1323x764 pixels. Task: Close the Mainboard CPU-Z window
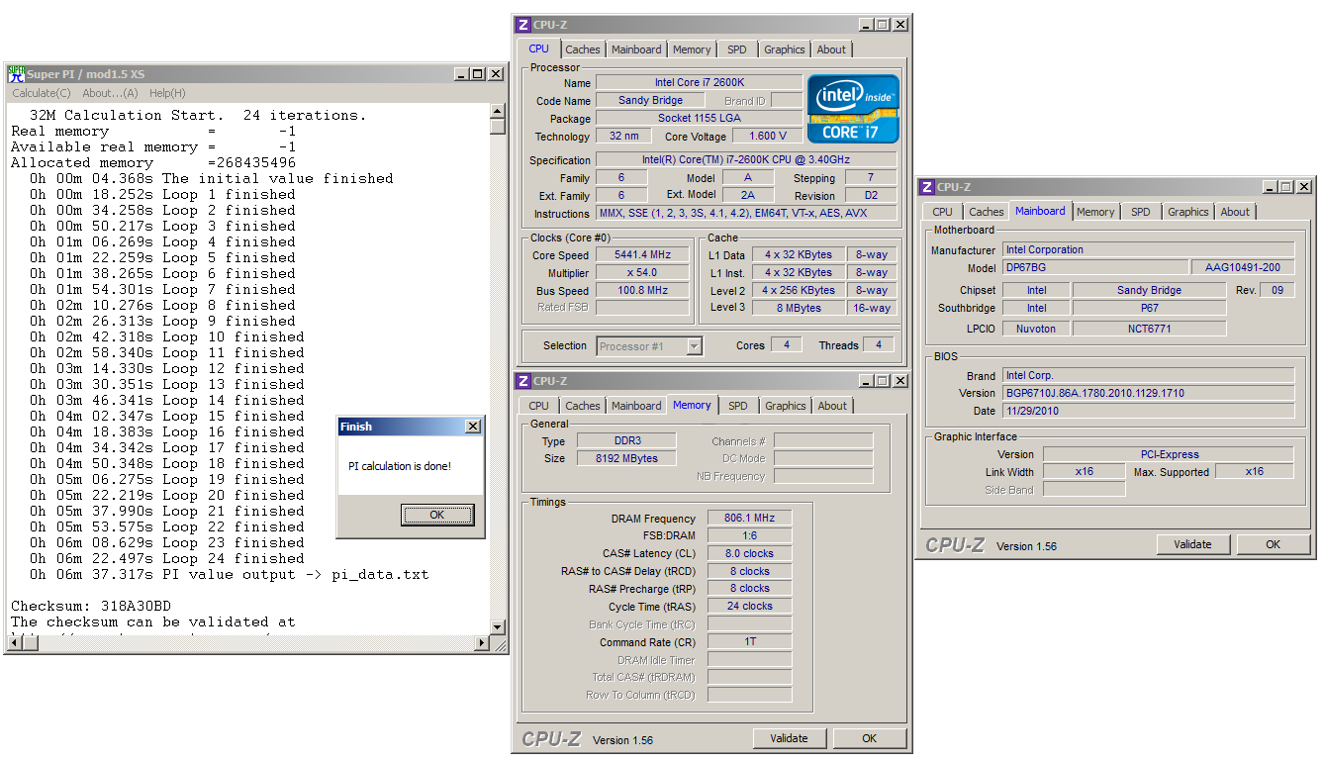coord(1305,187)
